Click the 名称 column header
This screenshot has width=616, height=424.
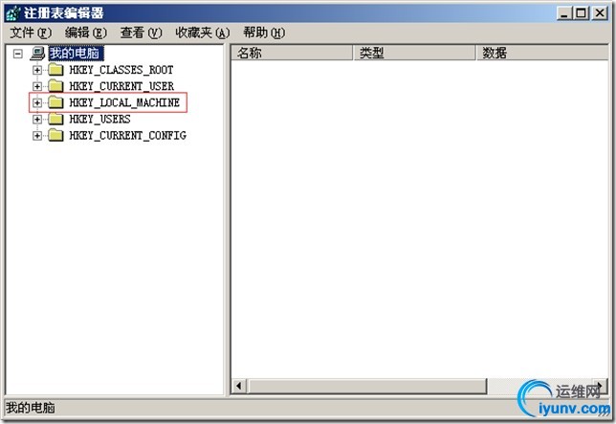pyautogui.click(x=292, y=53)
